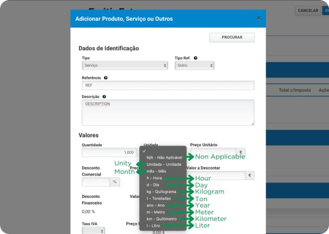This screenshot has width=329, height=234.
Task: Select the blank checked unit option
Action: (163, 151)
